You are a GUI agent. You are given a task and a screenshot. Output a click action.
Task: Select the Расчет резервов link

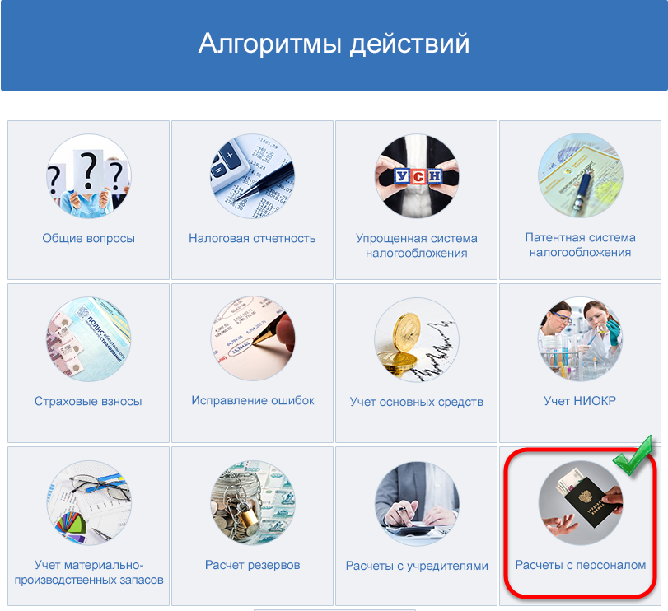coord(253,565)
